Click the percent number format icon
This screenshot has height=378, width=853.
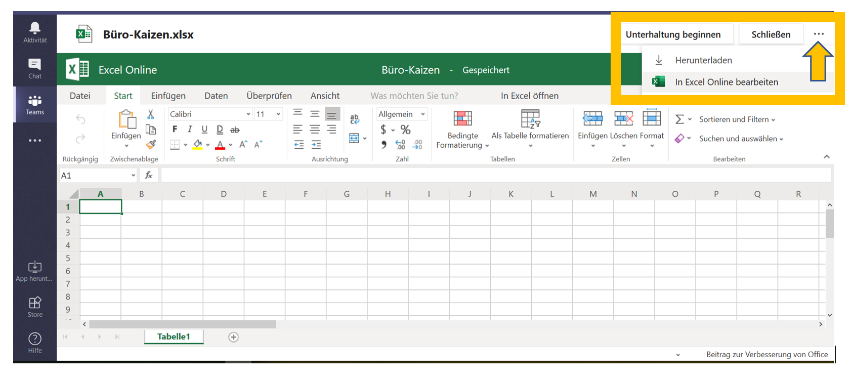pos(405,130)
